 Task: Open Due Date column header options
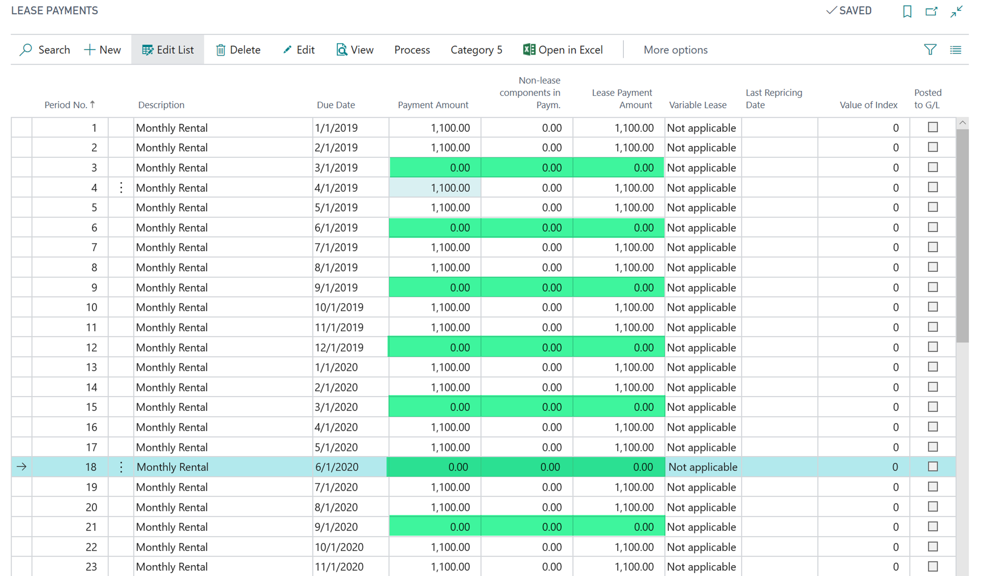click(336, 105)
